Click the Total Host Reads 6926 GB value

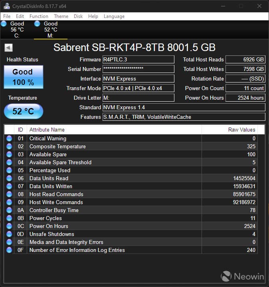coord(245,59)
